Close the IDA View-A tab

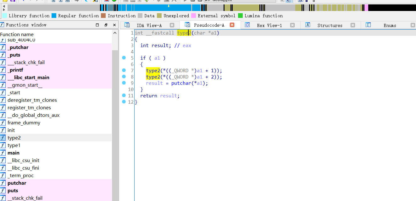(172, 25)
